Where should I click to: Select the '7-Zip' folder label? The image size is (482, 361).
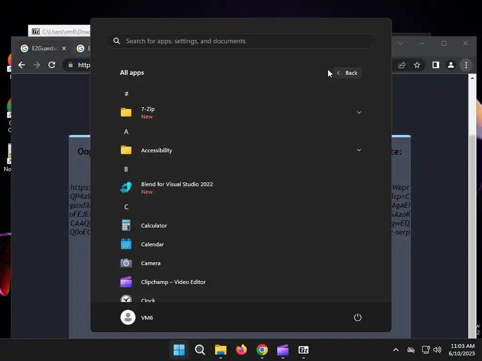tap(148, 109)
